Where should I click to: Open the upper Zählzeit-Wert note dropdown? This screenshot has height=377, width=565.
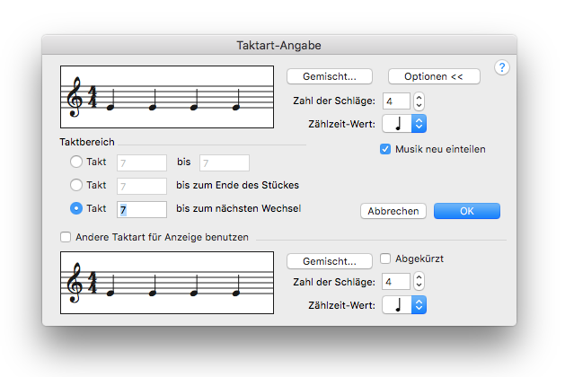[x=403, y=123]
